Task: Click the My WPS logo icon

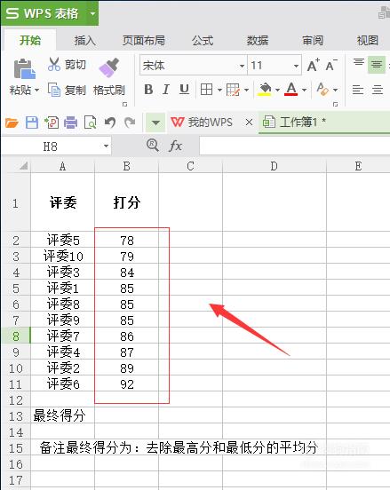Action: point(178,122)
